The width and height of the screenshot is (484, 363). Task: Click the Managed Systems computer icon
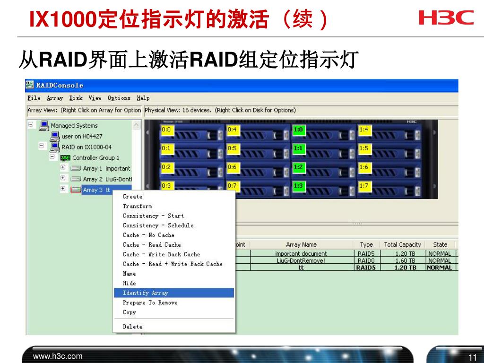44,126
